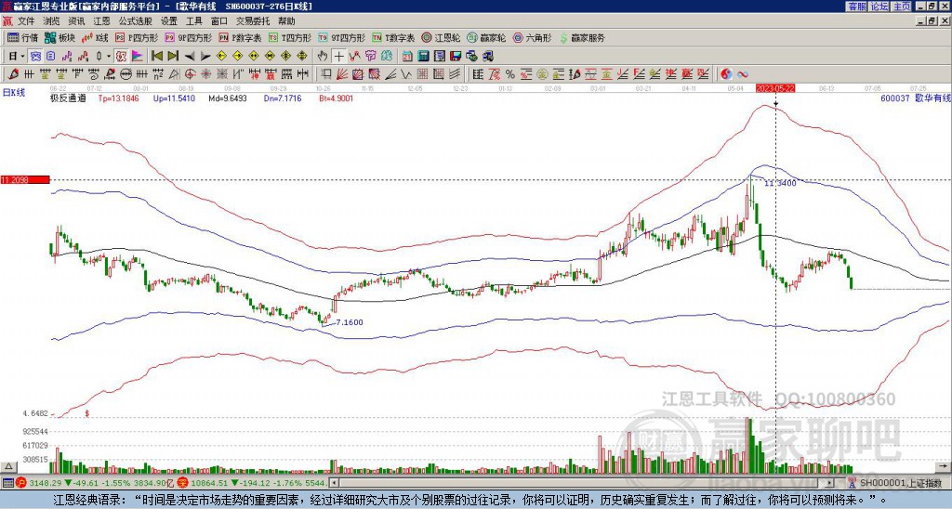952x509 pixels.
Task: Click the SH000001 上证指数 status entry
Action: click(901, 483)
